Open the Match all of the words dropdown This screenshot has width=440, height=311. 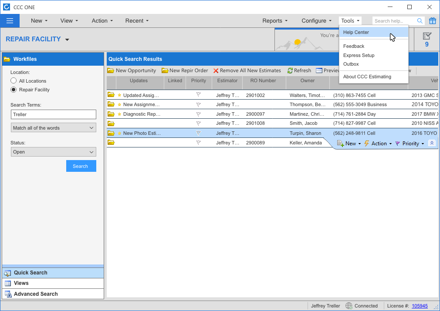pyautogui.click(x=53, y=128)
